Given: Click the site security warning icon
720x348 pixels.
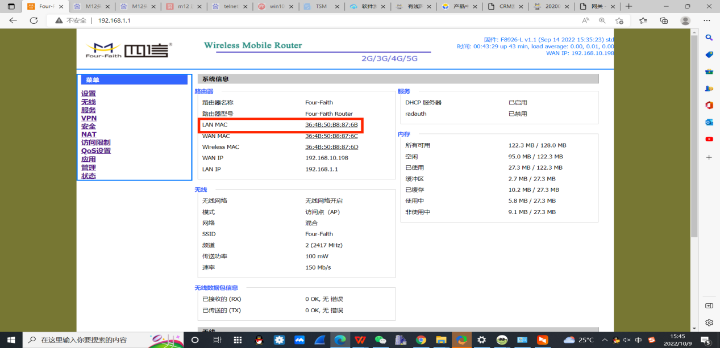Looking at the screenshot, I should click(59, 20).
